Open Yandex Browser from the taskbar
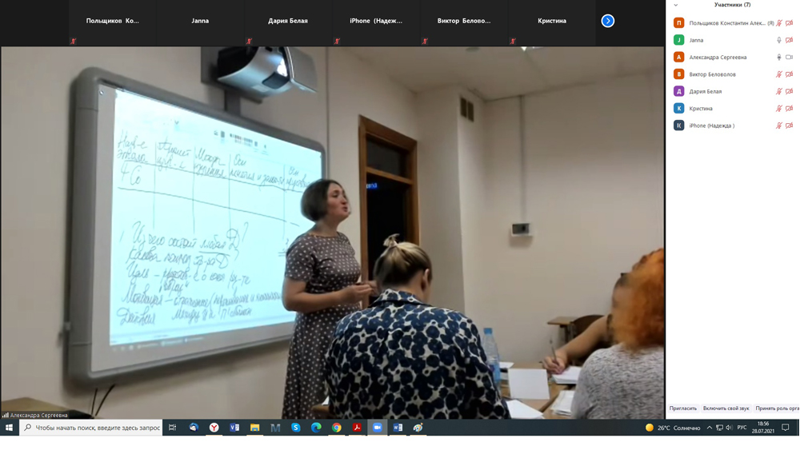Screen dimensions: 800x450 [214, 428]
